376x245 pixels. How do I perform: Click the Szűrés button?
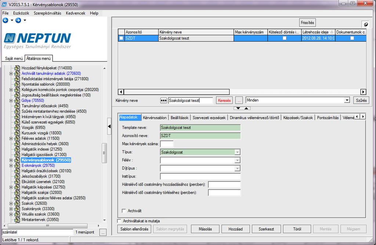tap(361, 100)
